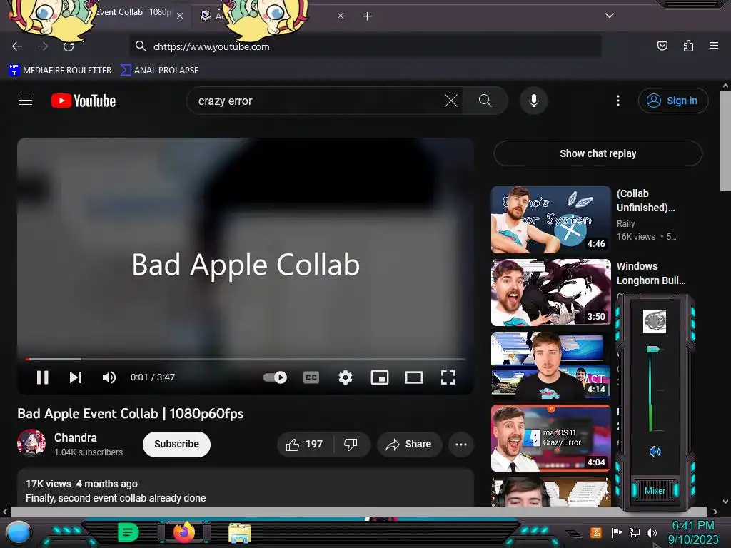
Task: Open Chandra channel avatar
Action: click(x=31, y=443)
